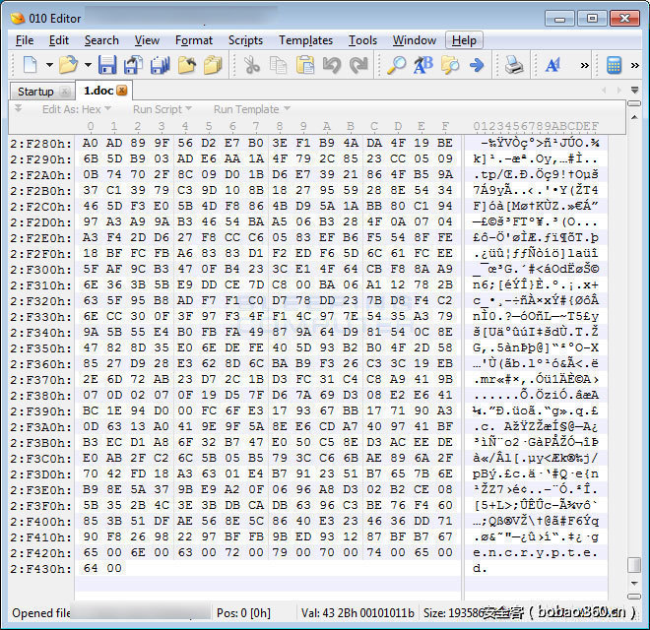Save the file with floppy icon

pos(107,65)
